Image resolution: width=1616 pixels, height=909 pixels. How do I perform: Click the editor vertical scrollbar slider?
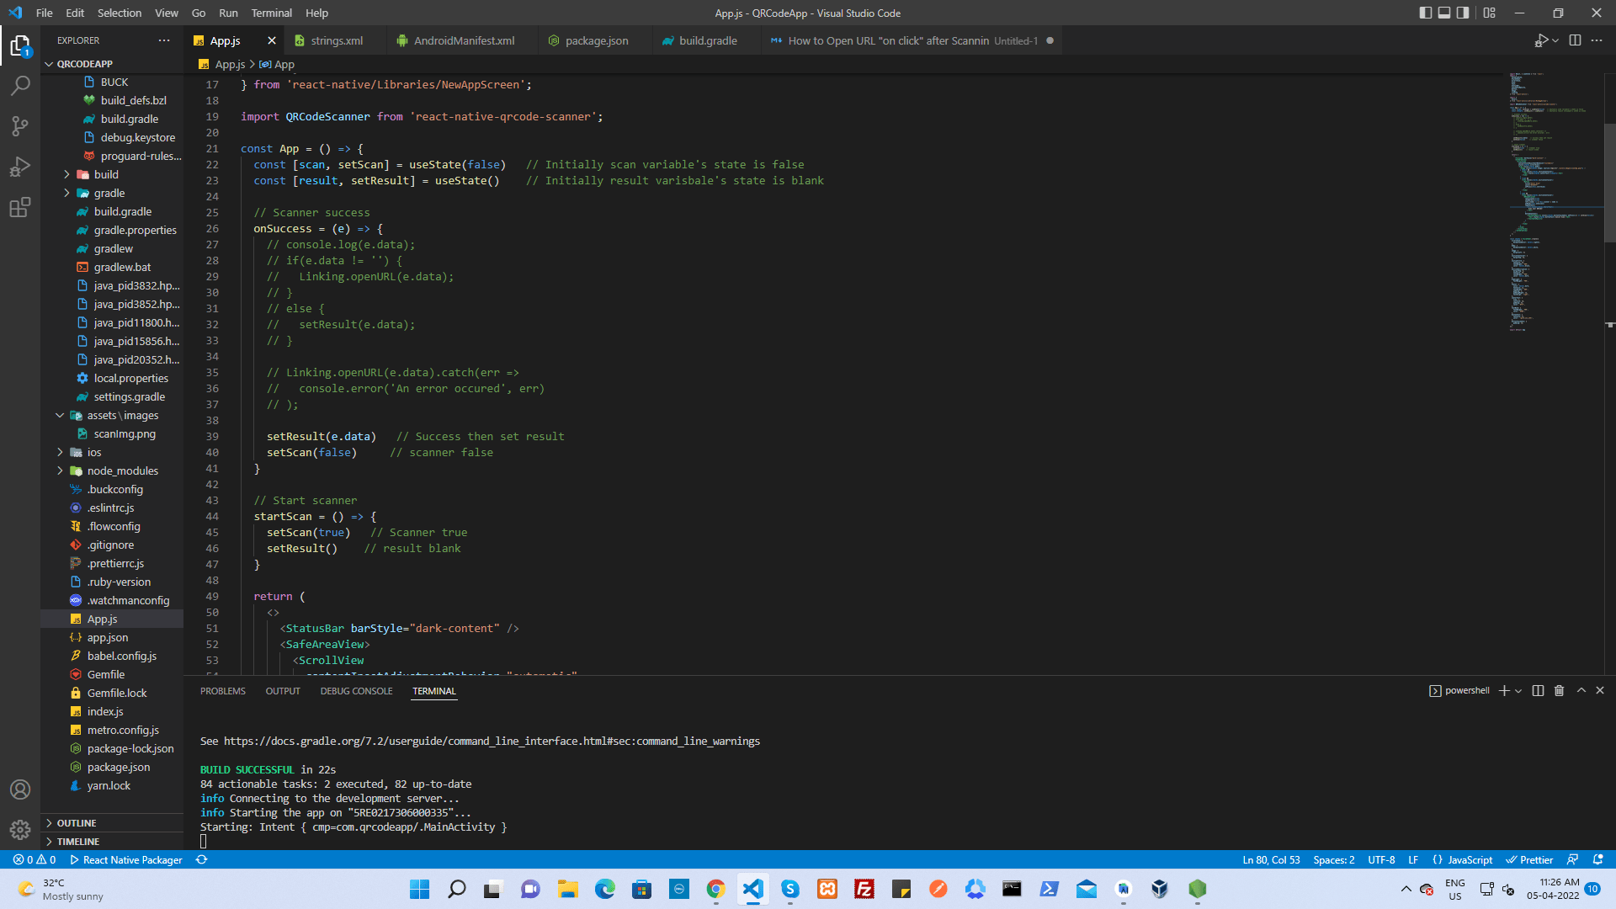1609,181
